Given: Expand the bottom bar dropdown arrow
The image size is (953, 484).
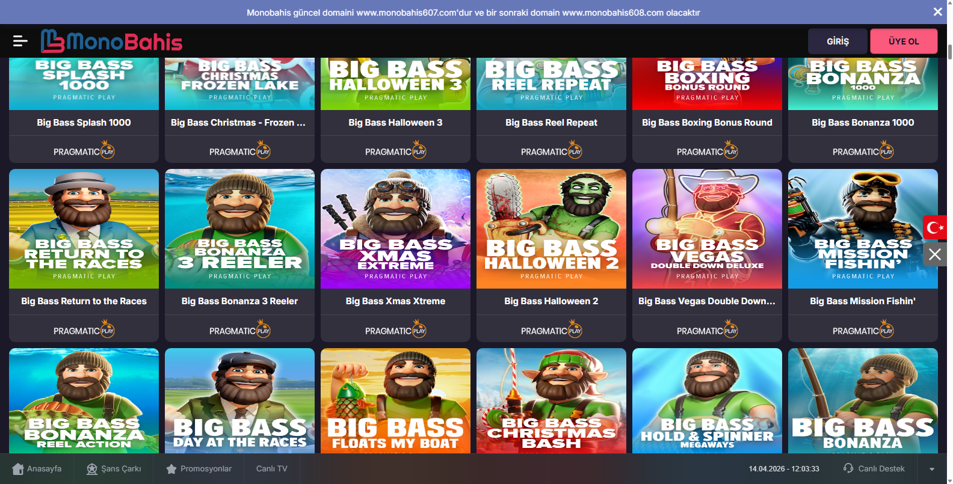Looking at the screenshot, I should coord(932,469).
